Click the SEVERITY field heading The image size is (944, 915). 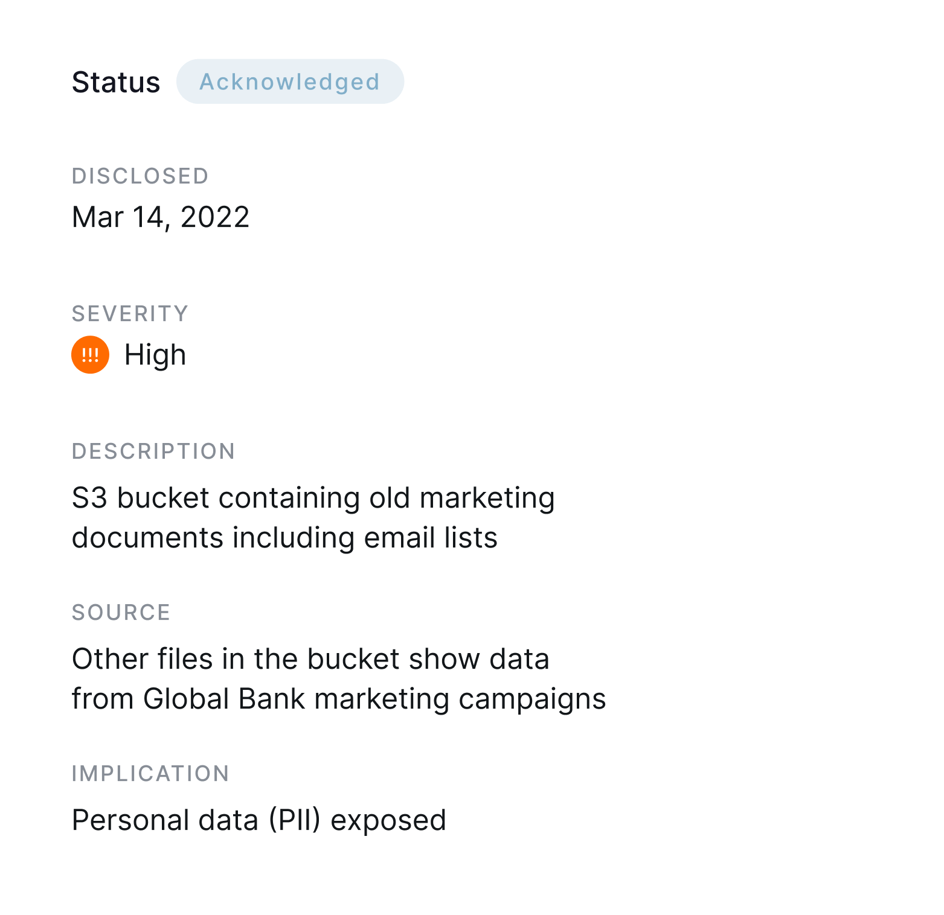pyautogui.click(x=130, y=314)
